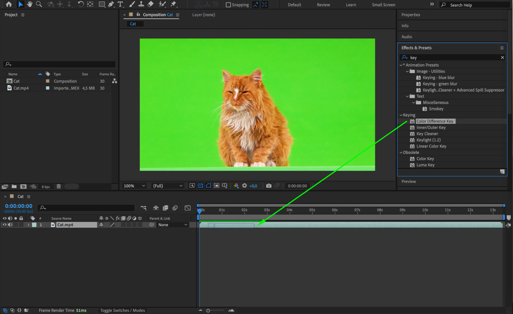This screenshot has width=513, height=314.
Task: Open the 100% magnification dropdown
Action: pos(134,186)
